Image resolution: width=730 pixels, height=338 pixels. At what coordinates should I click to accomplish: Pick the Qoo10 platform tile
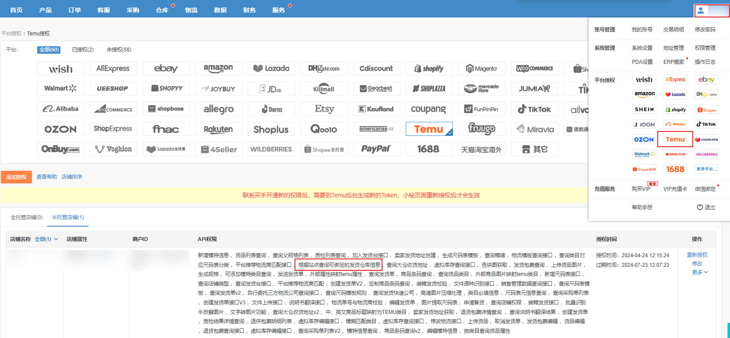point(324,129)
